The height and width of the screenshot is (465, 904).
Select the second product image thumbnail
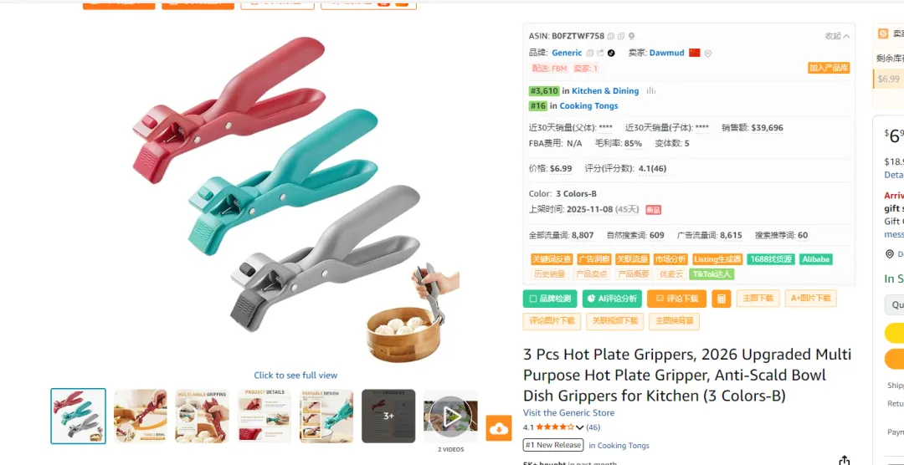click(x=140, y=416)
